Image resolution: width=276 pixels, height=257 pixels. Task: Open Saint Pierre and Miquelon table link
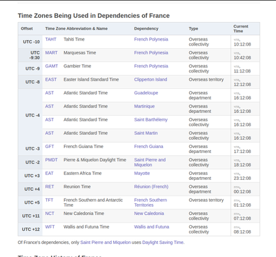pyautogui.click(x=150, y=163)
